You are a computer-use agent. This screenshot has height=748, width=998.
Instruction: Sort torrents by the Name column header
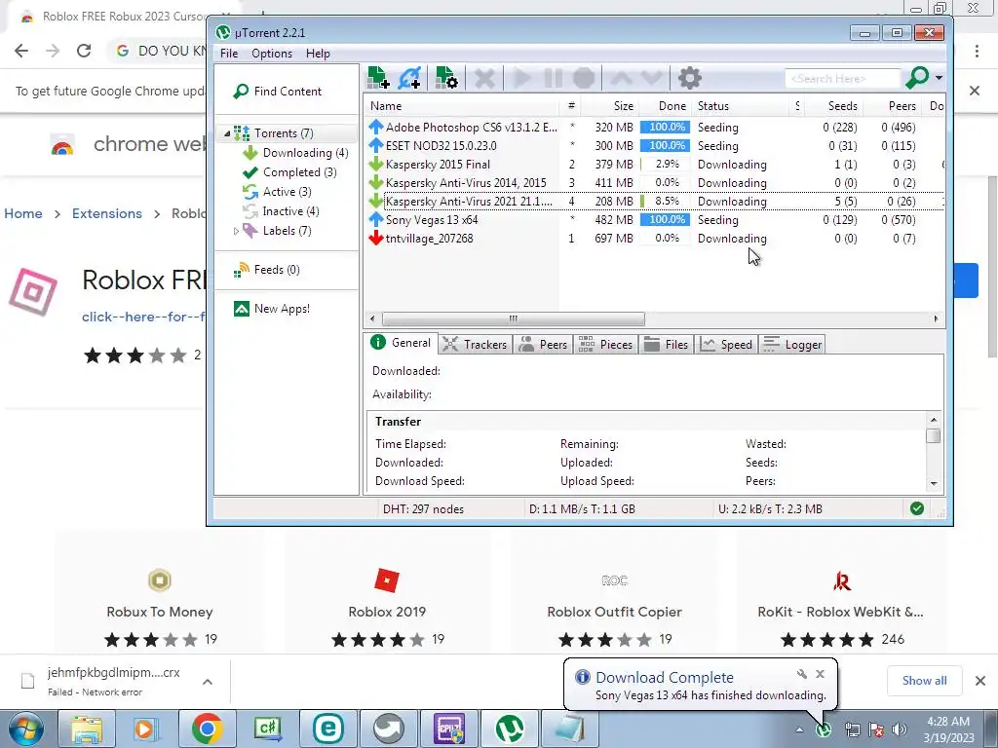[x=461, y=106]
